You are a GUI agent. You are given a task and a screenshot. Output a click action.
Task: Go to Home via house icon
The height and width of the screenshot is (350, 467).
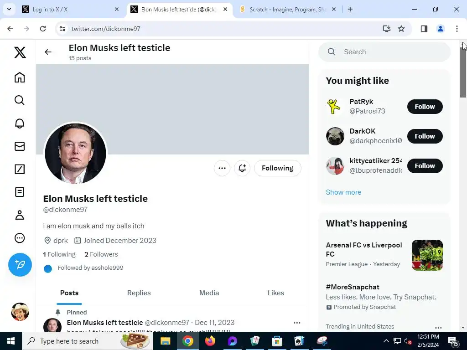[x=20, y=77]
